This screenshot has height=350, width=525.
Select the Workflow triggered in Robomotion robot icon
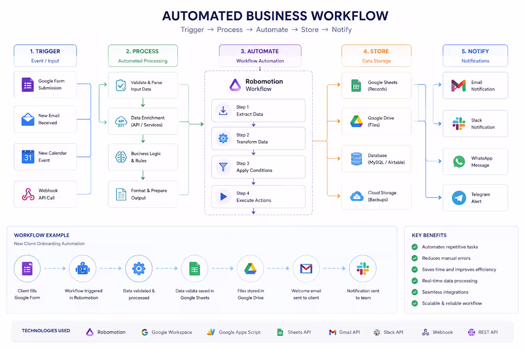click(83, 269)
